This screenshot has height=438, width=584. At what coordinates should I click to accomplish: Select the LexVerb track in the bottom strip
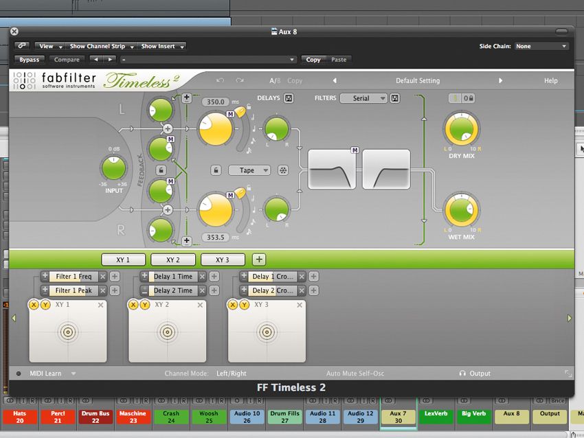[x=436, y=415]
